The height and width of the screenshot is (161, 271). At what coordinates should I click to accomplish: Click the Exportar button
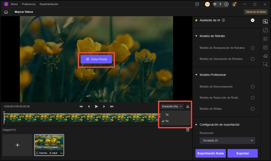[x=243, y=153]
